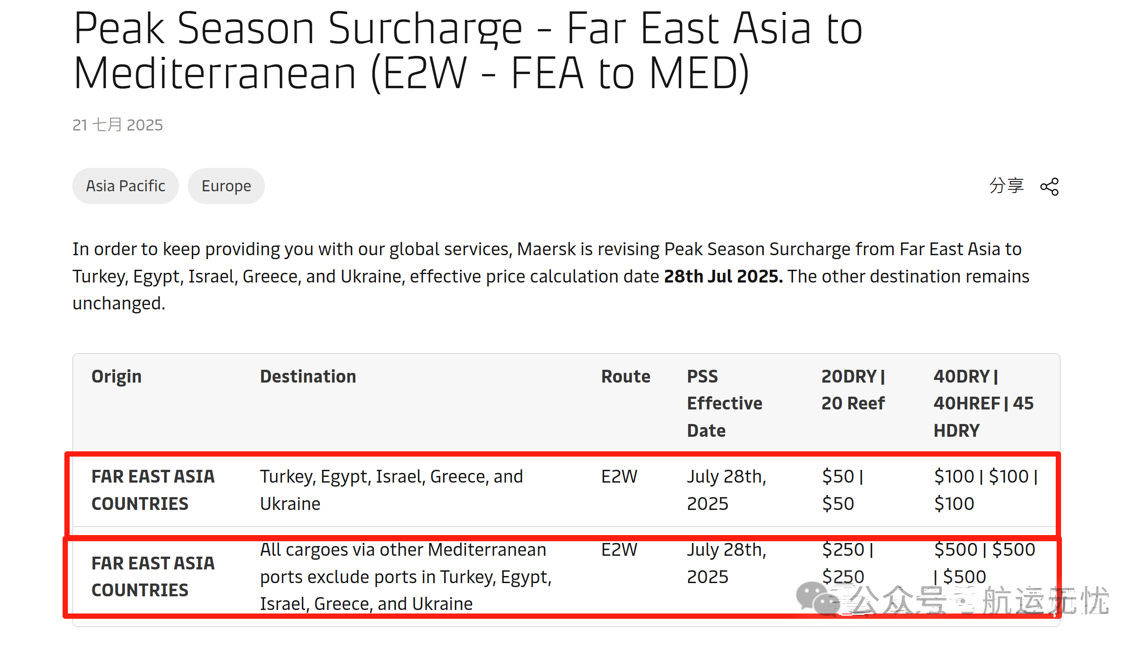Image resolution: width=1147 pixels, height=647 pixels.
Task: Click the bold 28th Jul 2025 text
Action: pos(723,276)
